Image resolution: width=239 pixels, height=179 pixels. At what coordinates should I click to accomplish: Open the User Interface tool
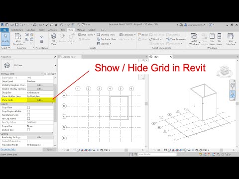(x=231, y=39)
